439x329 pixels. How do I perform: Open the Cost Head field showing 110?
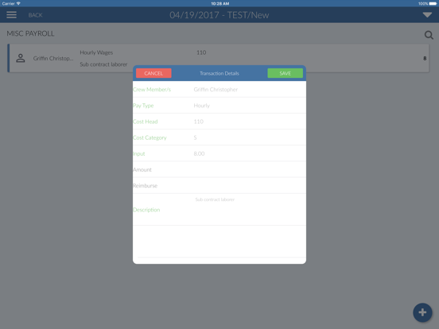pos(219,122)
